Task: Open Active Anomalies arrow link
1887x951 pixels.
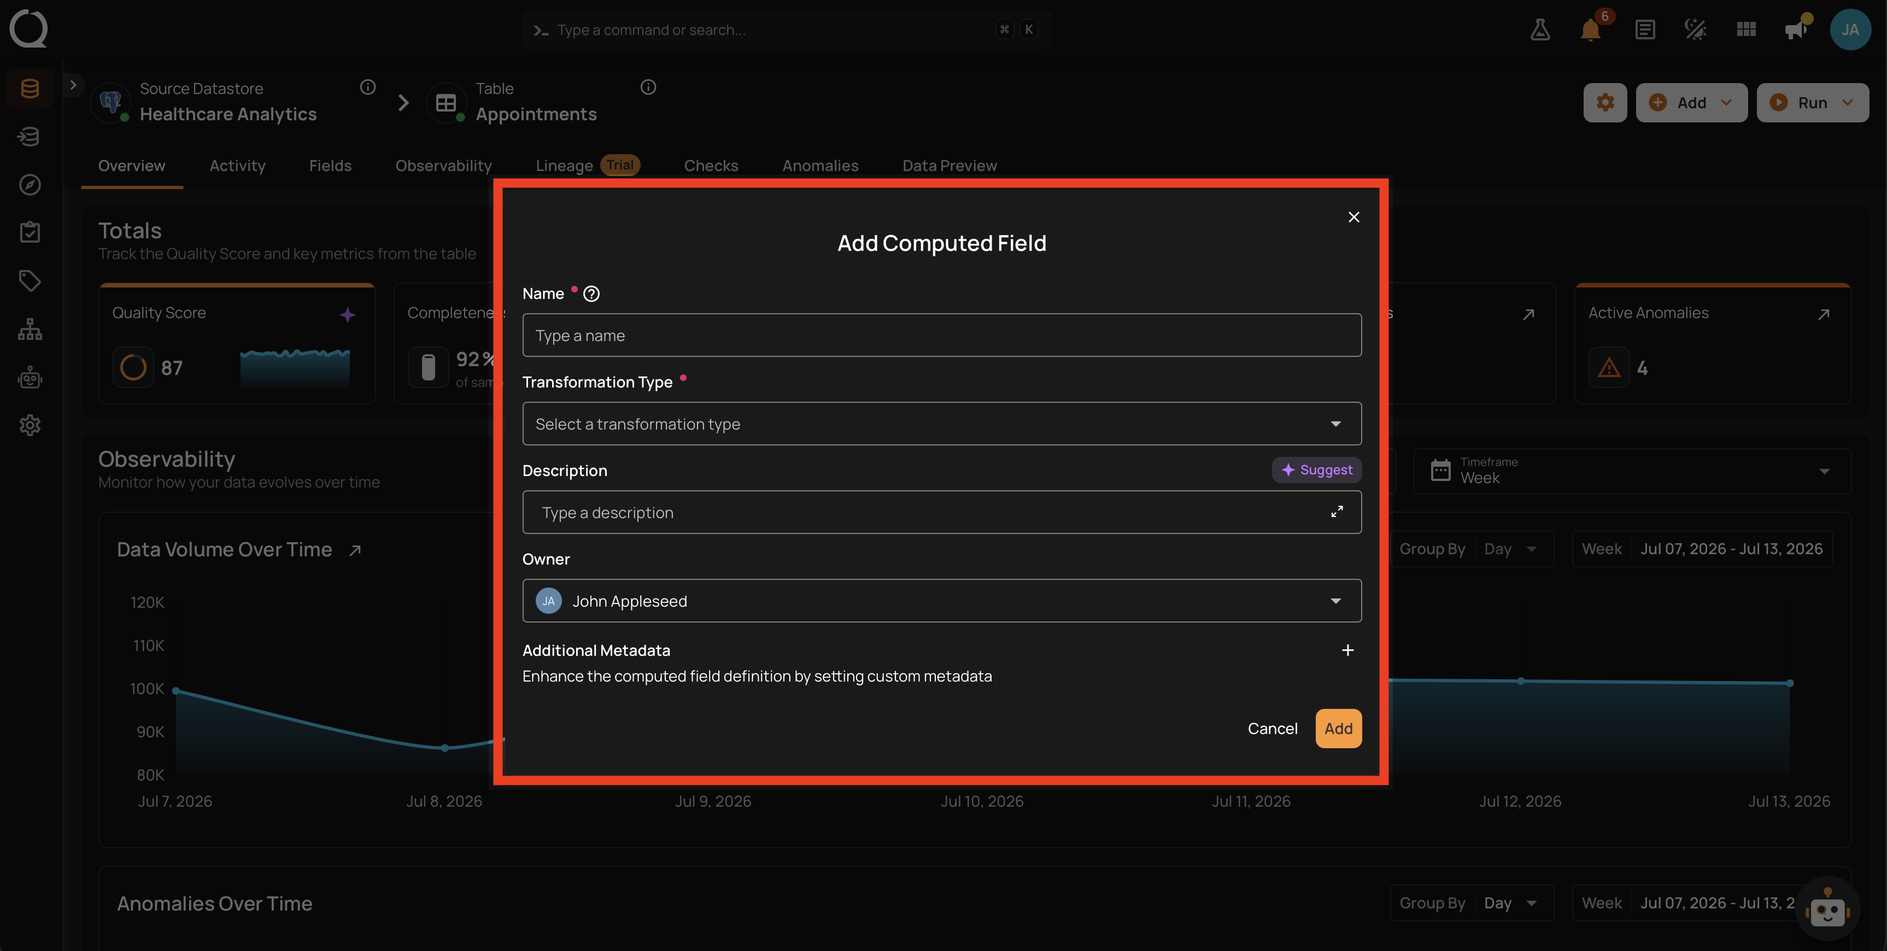Action: pos(1823,314)
